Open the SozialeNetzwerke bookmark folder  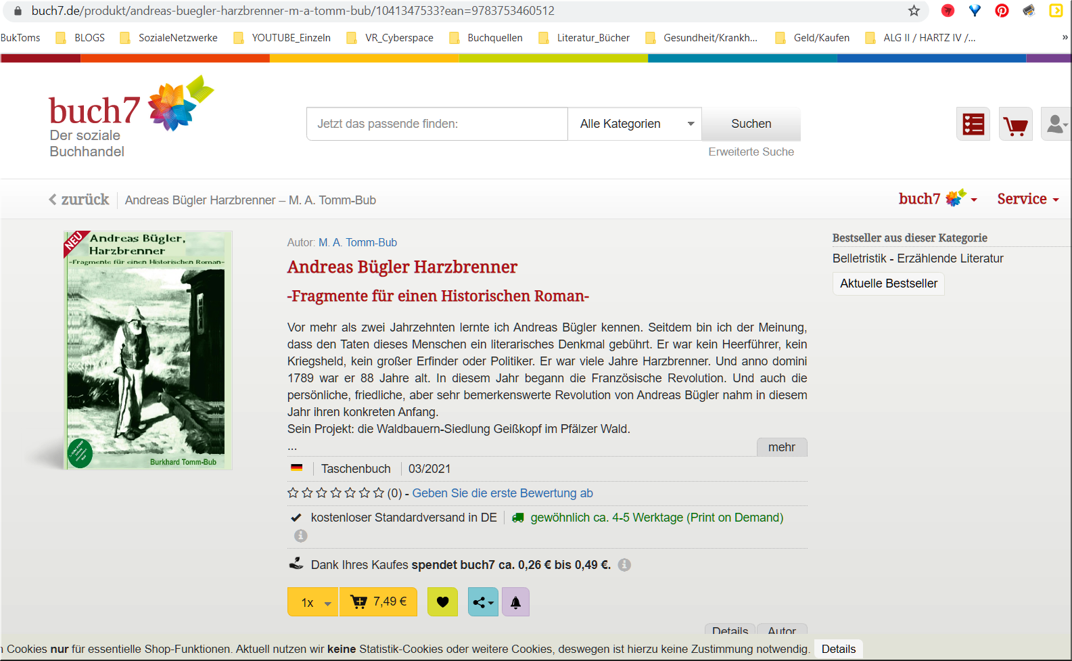point(169,38)
